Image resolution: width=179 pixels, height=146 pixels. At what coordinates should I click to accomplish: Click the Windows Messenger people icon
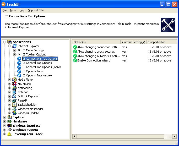coord(14,109)
